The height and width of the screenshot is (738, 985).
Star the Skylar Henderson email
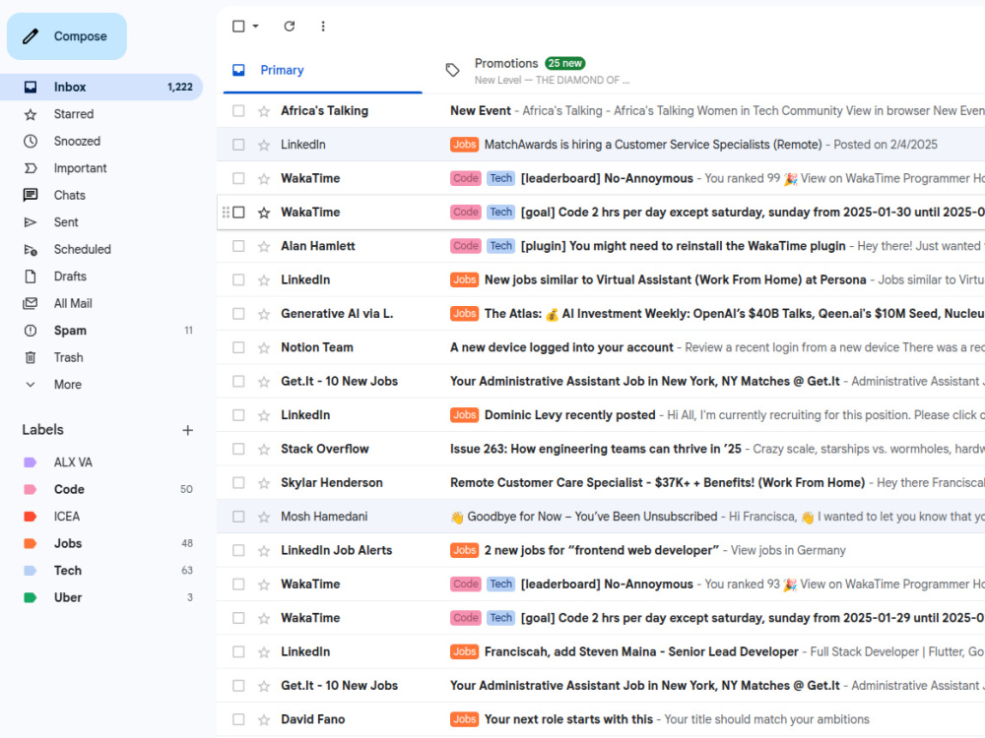(x=264, y=483)
